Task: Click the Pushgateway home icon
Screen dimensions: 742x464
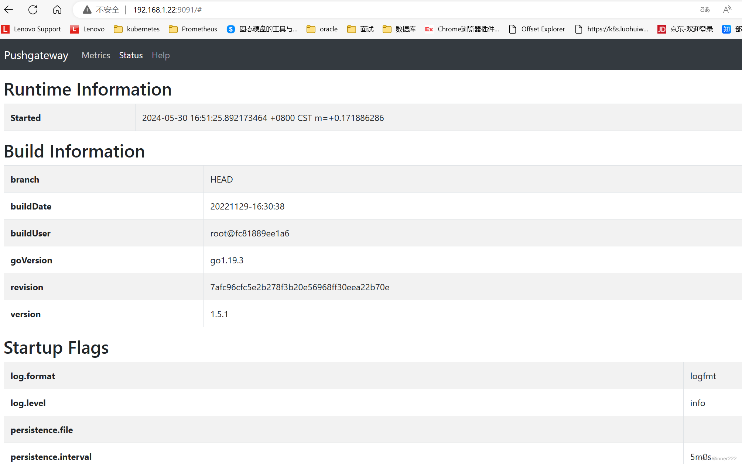Action: [37, 55]
